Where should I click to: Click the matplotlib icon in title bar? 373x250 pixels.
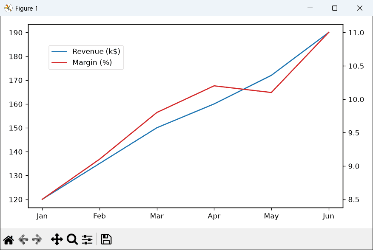click(x=9, y=8)
